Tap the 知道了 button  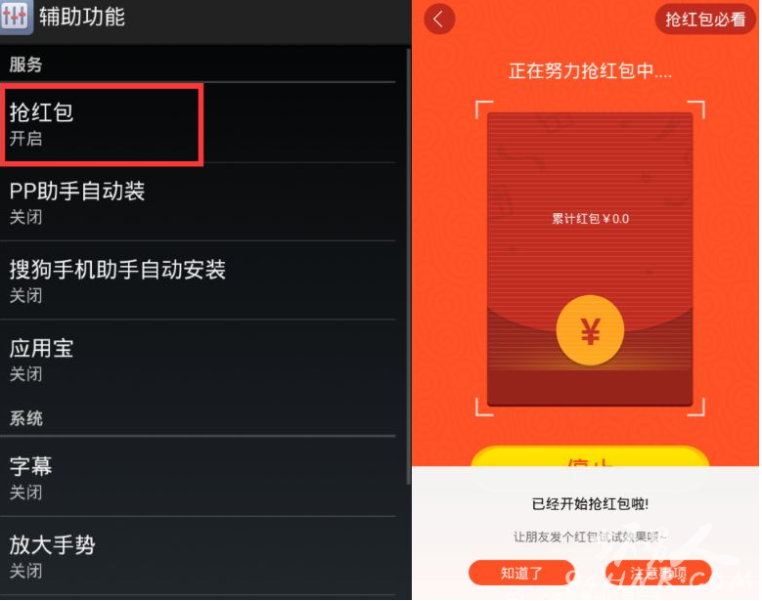pos(521,573)
